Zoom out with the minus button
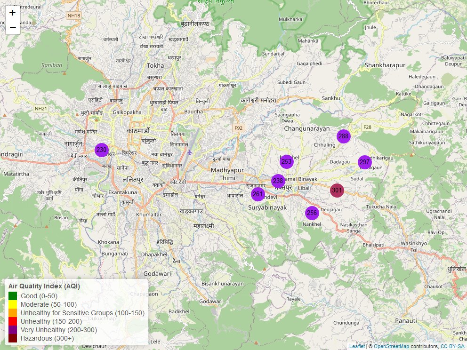The height and width of the screenshot is (350, 467). click(x=13, y=27)
